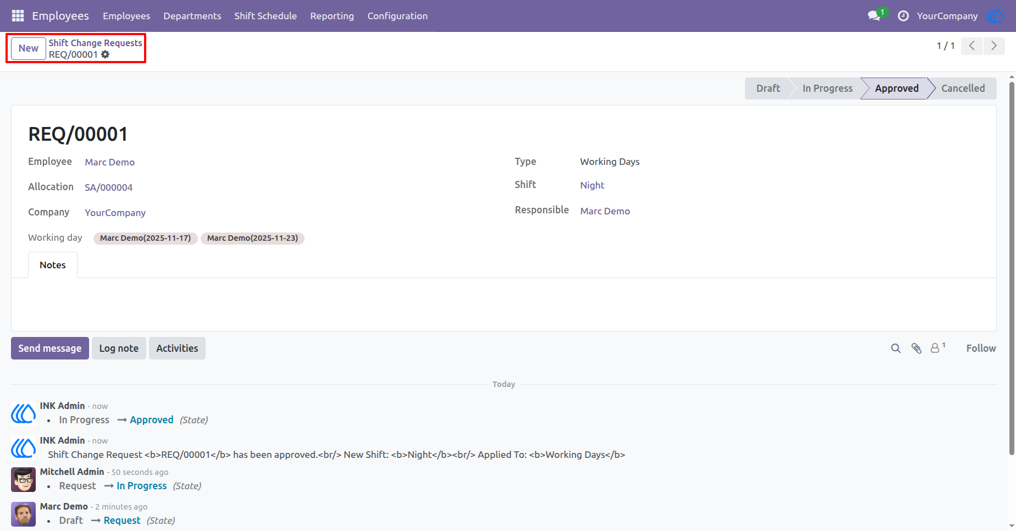Open the apps grid home menu icon

pyautogui.click(x=18, y=16)
